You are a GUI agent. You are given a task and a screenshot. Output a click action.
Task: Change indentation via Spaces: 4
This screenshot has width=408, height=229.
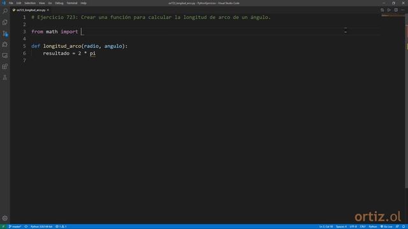point(341,226)
